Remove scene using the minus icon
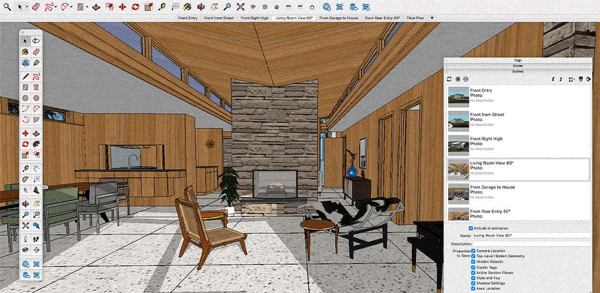The width and height of the screenshot is (600, 293). 466,79
